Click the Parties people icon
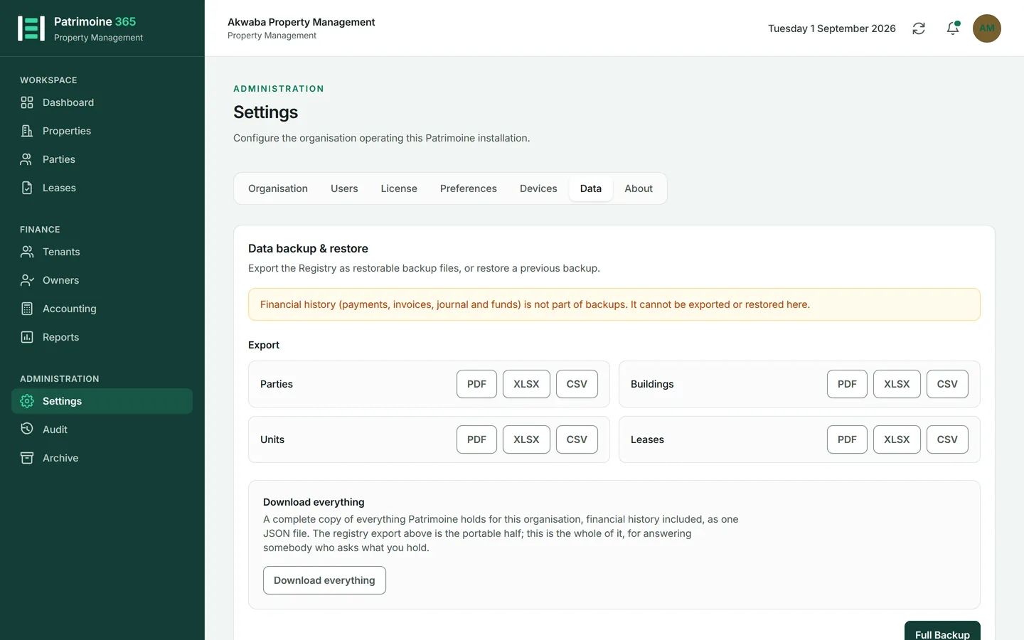1024x640 pixels. tap(27, 159)
